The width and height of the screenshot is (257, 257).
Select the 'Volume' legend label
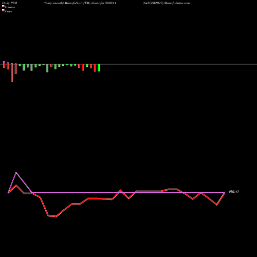[10, 7]
